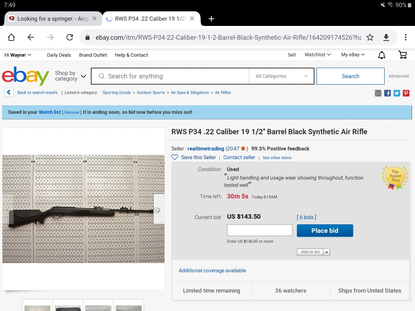Select the 'Ships from United States' text
This screenshot has width=415, height=311.
coord(370,291)
